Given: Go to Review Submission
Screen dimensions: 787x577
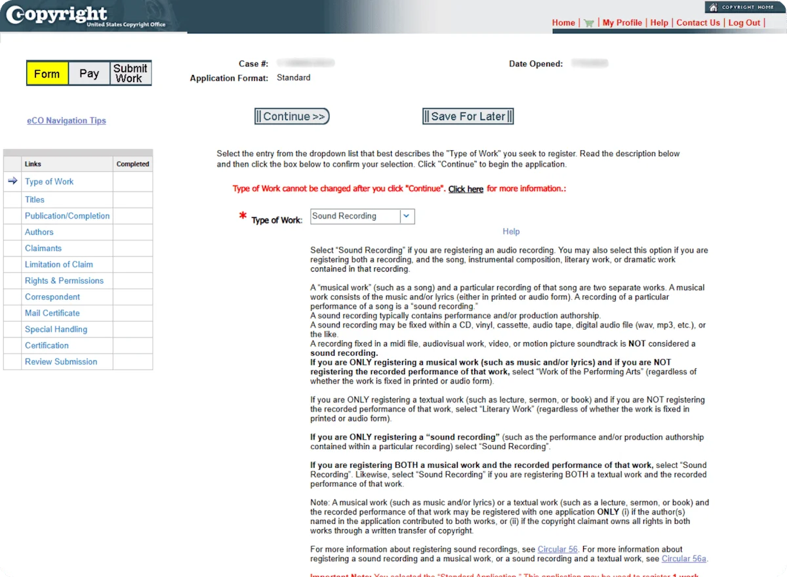Looking at the screenshot, I should point(60,361).
